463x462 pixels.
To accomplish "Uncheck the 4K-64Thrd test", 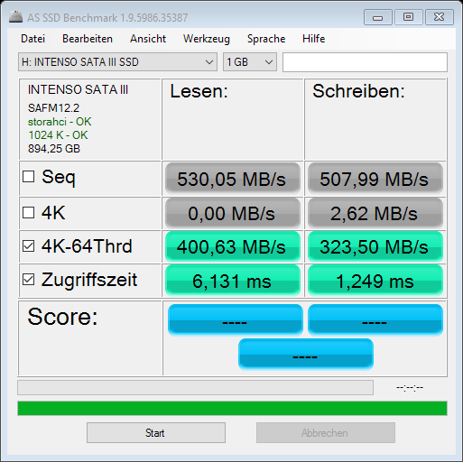I will pyautogui.click(x=29, y=246).
